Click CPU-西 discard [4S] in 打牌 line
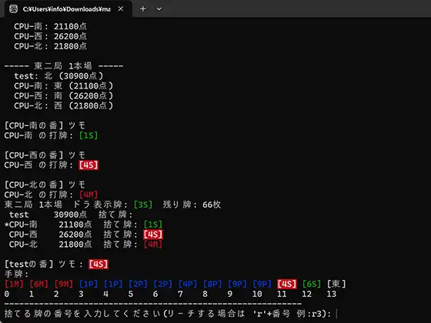Screen dimensions: 431x323 click(89, 165)
